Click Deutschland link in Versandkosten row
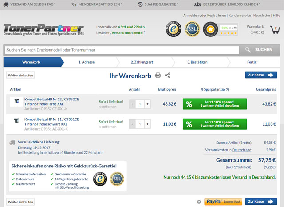Viewport: 284px width, 207px height. click(241, 150)
